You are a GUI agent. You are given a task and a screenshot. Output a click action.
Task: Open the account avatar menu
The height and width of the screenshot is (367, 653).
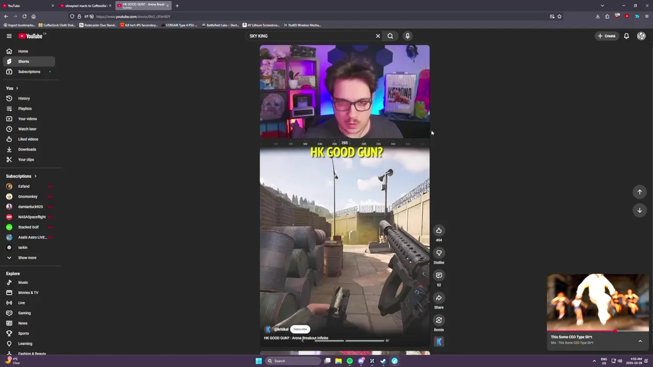point(641,36)
